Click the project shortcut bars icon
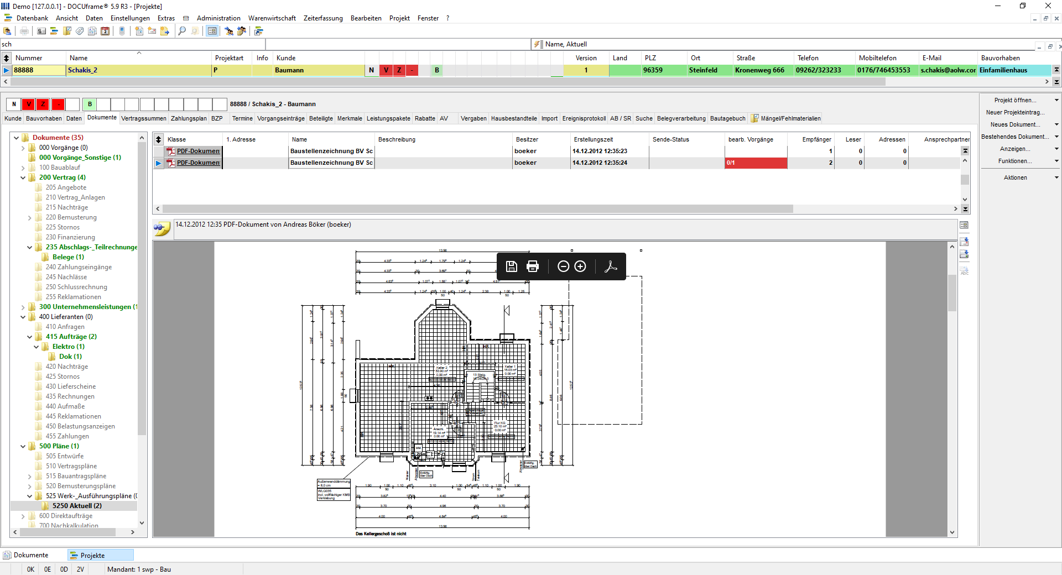 coord(259,31)
